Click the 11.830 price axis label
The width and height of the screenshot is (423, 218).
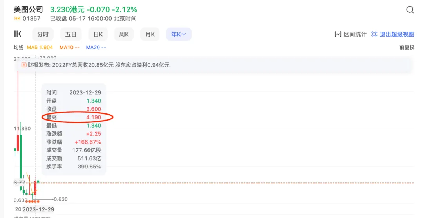click(x=22, y=129)
